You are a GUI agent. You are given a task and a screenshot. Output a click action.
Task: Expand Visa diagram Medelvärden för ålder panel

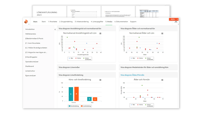pyautogui.click(x=148, y=67)
